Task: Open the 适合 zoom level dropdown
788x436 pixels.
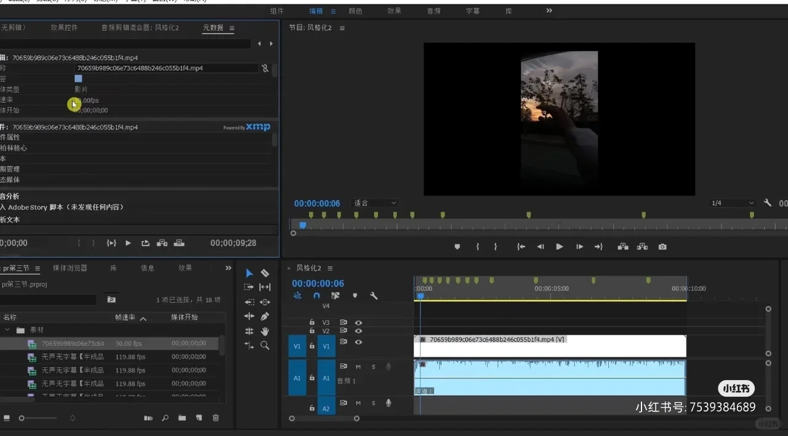Action: 376,203
